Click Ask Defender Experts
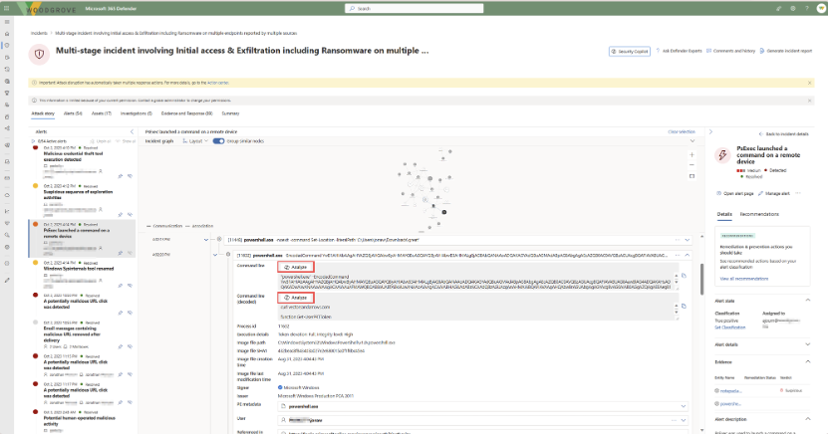The image size is (829, 434). 680,51
